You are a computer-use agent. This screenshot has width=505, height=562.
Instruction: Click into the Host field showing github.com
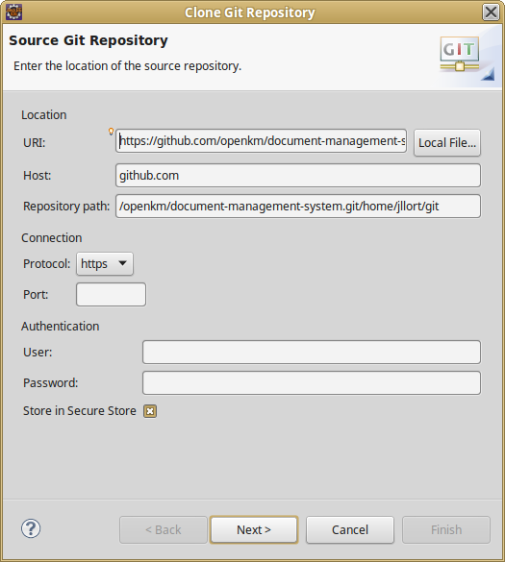(298, 175)
